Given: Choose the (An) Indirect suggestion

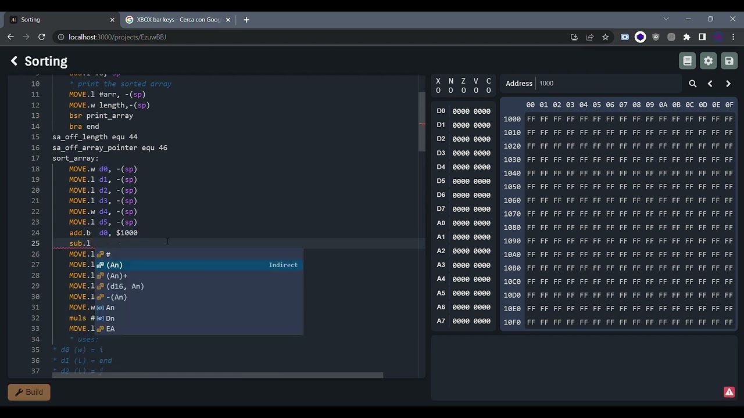Looking at the screenshot, I should pyautogui.click(x=199, y=265).
